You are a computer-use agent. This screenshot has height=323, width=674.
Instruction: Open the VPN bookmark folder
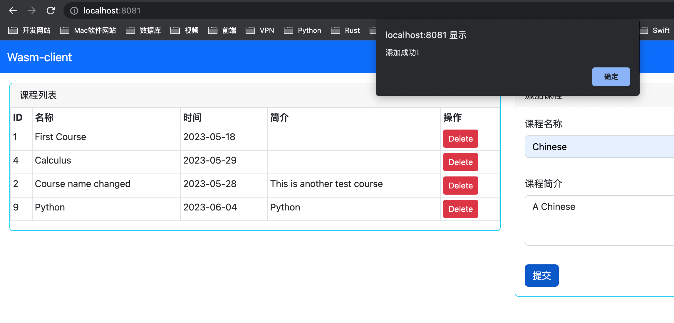[260, 30]
